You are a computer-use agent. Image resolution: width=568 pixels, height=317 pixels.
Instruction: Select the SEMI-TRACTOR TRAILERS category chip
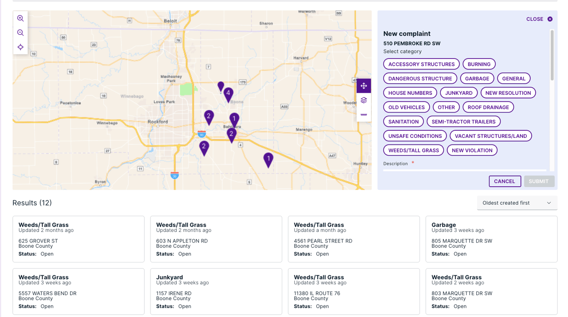(464, 121)
